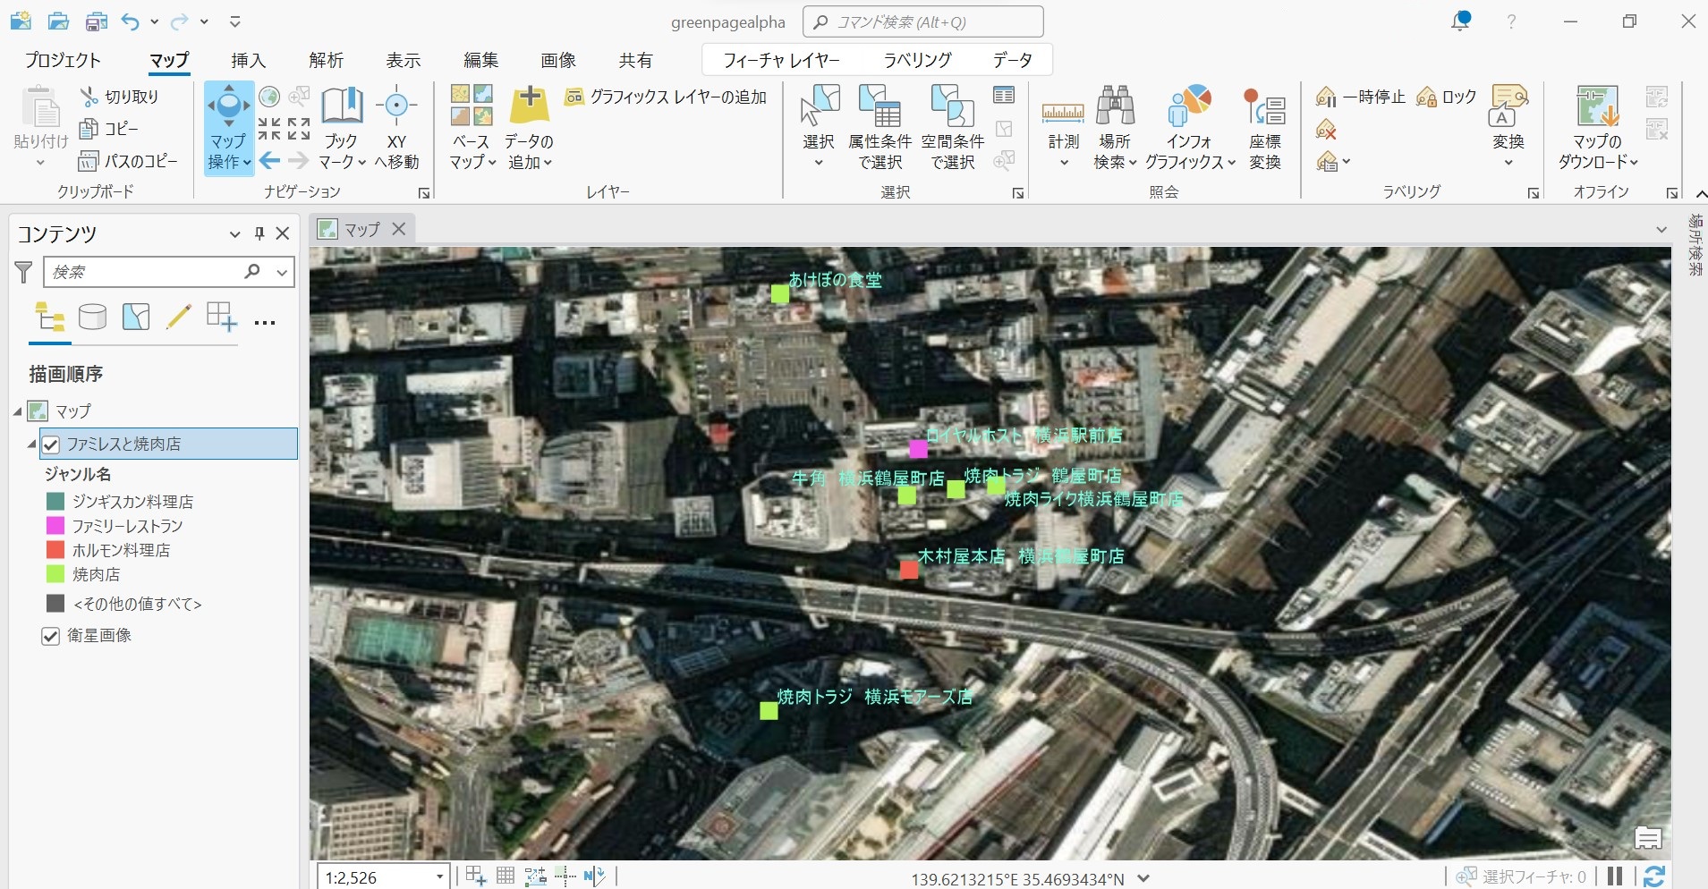Toggle visibility of ファミレスと焼肉店 layer
Viewport: 1708px width, 889px height.
(x=51, y=444)
